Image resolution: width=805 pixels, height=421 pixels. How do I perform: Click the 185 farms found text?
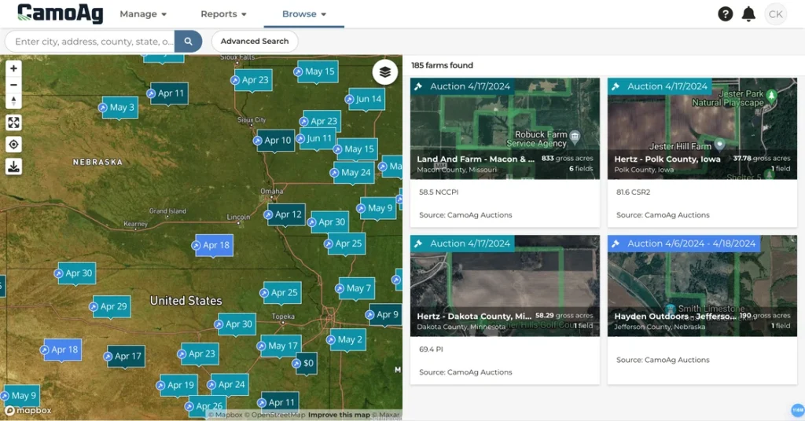pyautogui.click(x=442, y=65)
